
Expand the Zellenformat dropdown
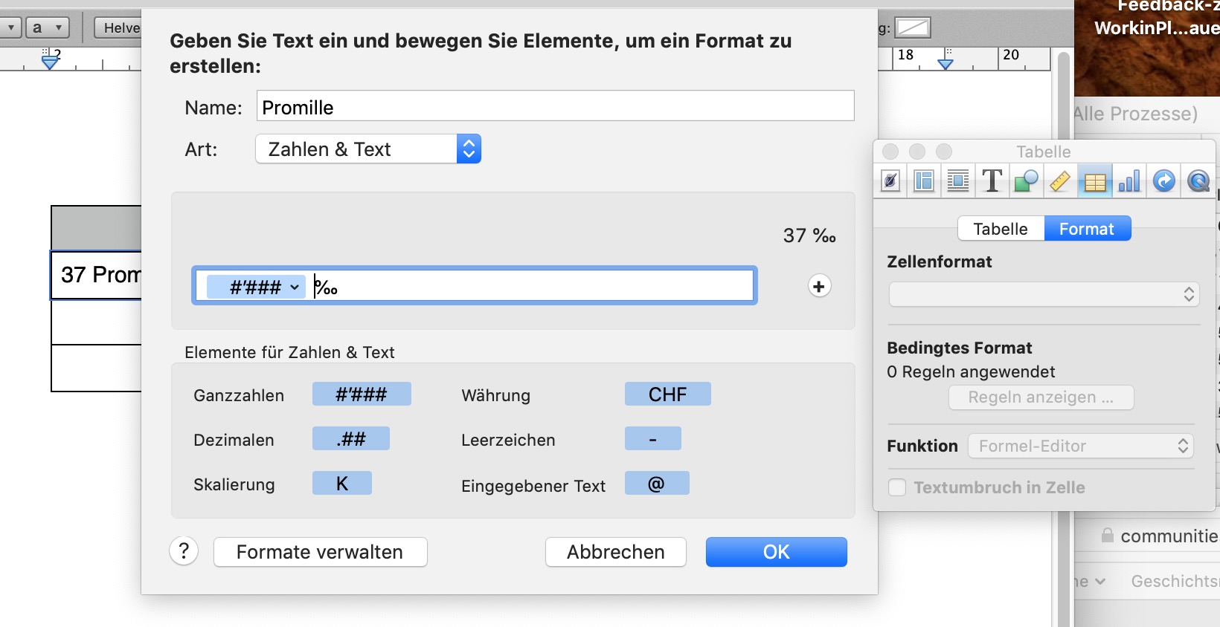(x=1044, y=294)
